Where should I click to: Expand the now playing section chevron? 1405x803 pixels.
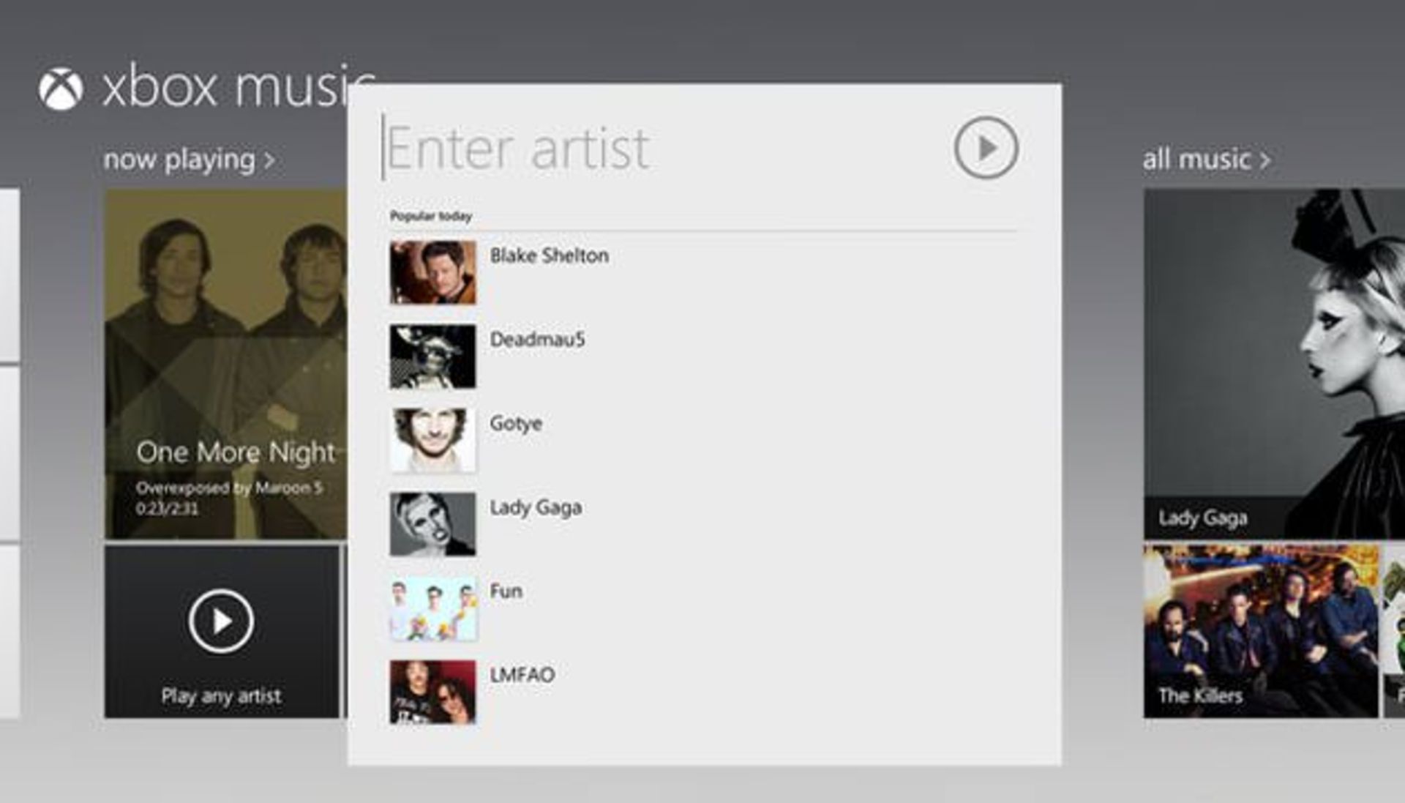(269, 160)
